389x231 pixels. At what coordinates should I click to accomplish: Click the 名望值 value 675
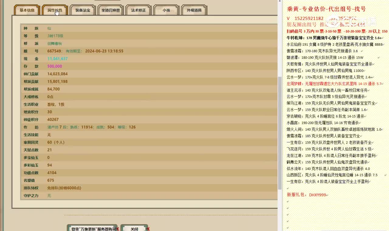pyautogui.click(x=51, y=180)
